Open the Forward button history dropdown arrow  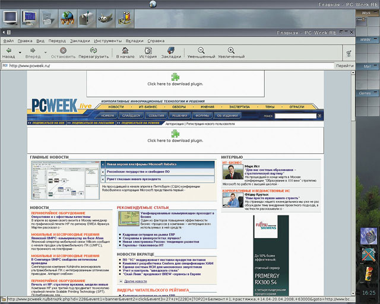click(x=45, y=52)
